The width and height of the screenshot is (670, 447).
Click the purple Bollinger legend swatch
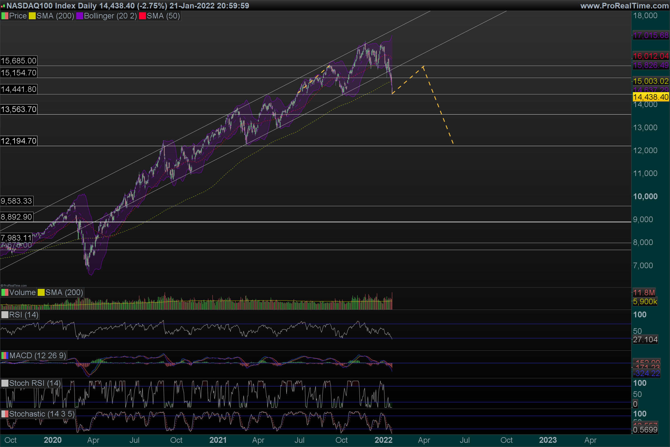tap(80, 16)
